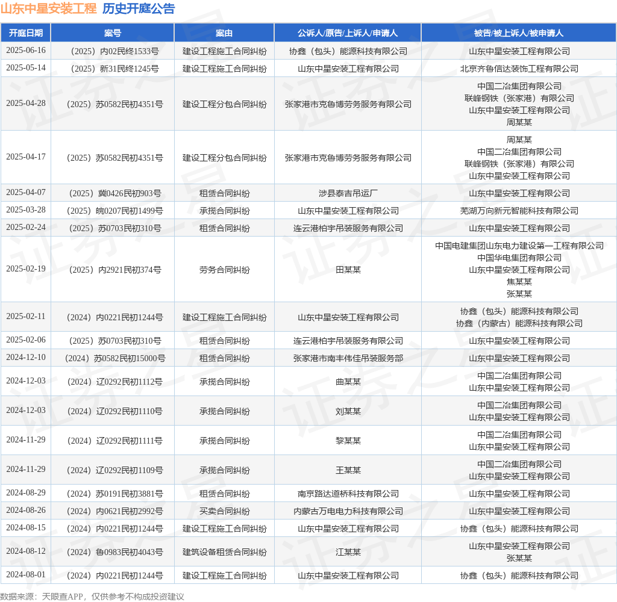Click 买卖合同纠纷 case cause
This screenshot has height=602, width=617.
coord(224,511)
